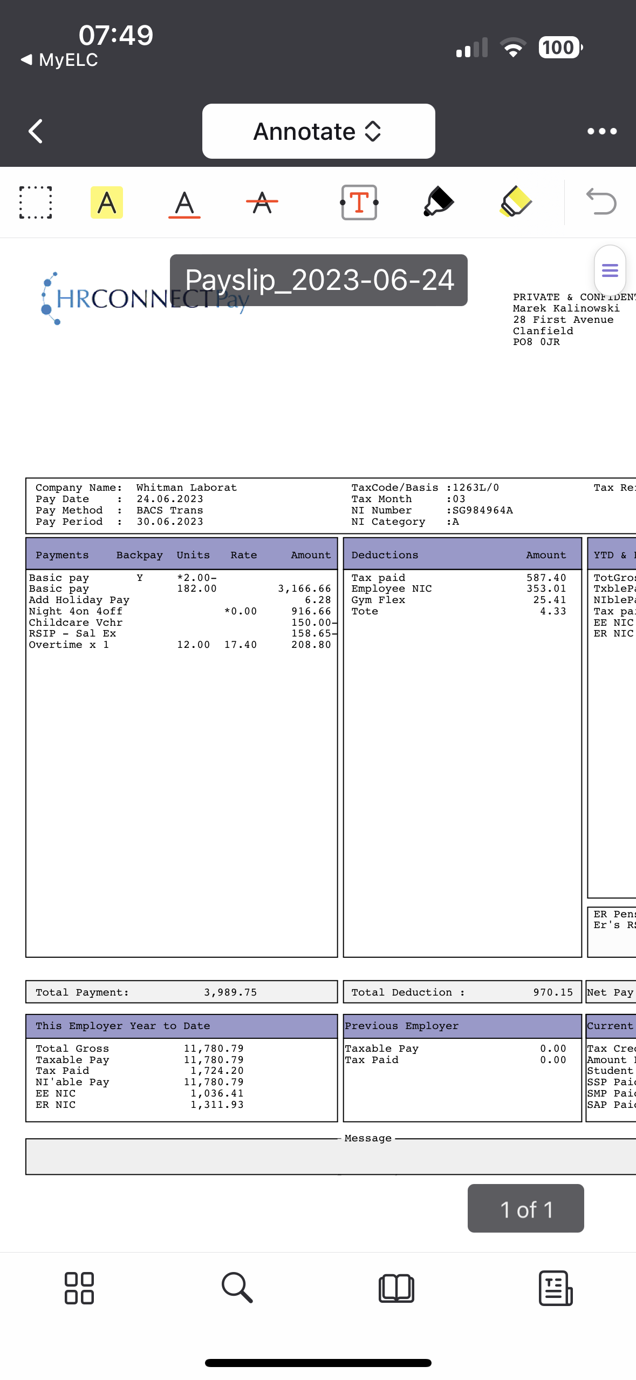This screenshot has height=1380, width=636.
Task: Choose the yellow text highlight tool
Action: [x=107, y=202]
